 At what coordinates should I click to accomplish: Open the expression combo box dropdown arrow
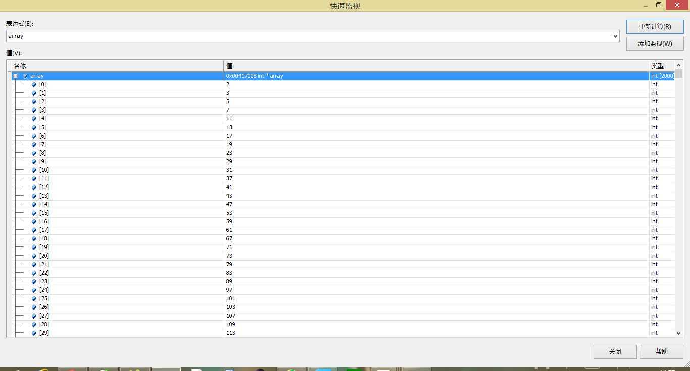[615, 36]
